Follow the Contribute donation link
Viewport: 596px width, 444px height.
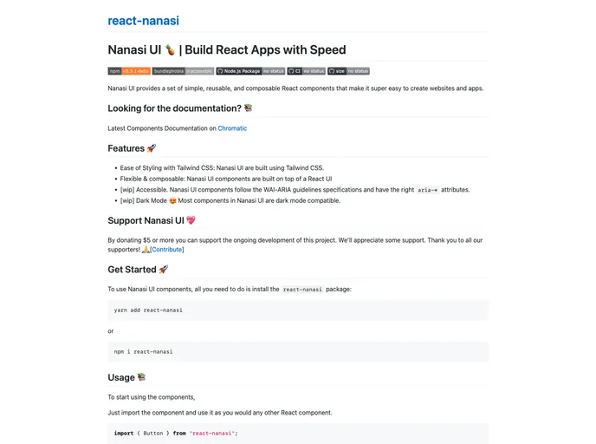pos(168,249)
